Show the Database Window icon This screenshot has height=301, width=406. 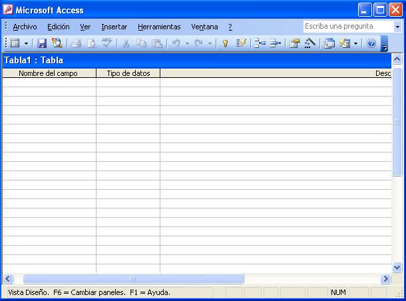pos(329,43)
